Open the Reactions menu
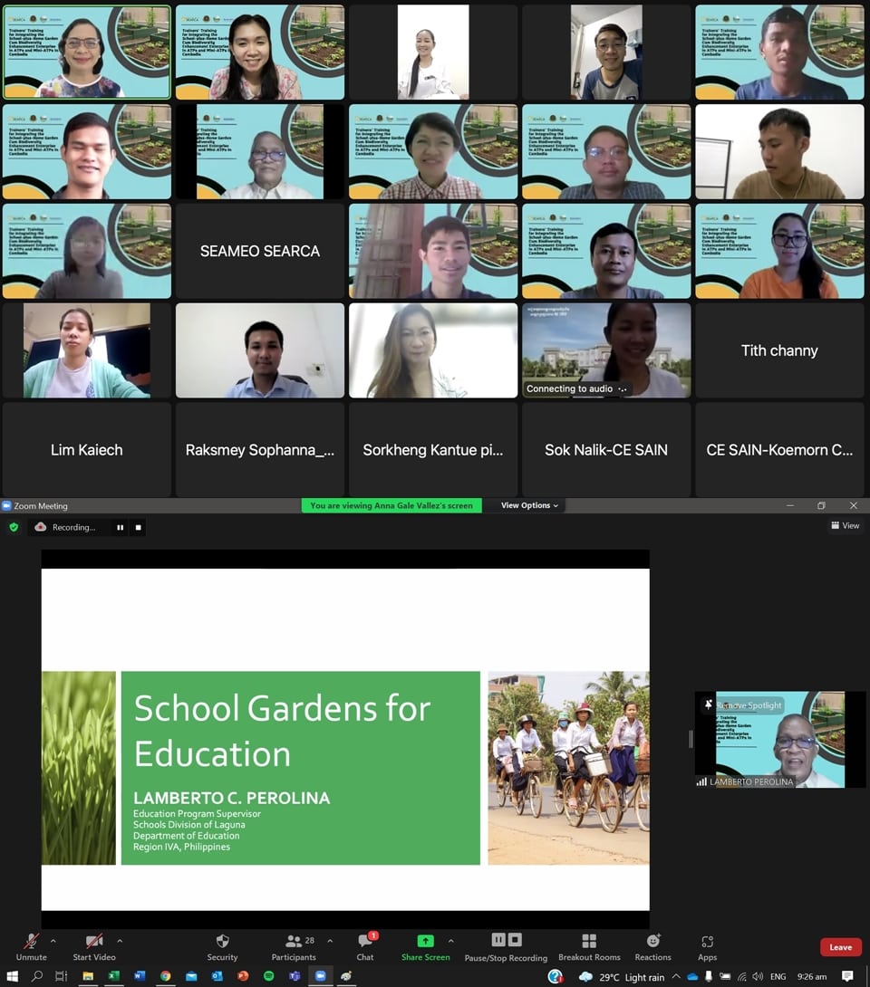 coord(652,946)
